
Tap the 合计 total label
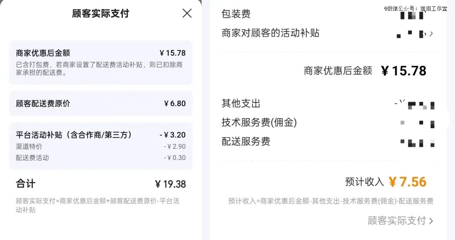[26, 184]
